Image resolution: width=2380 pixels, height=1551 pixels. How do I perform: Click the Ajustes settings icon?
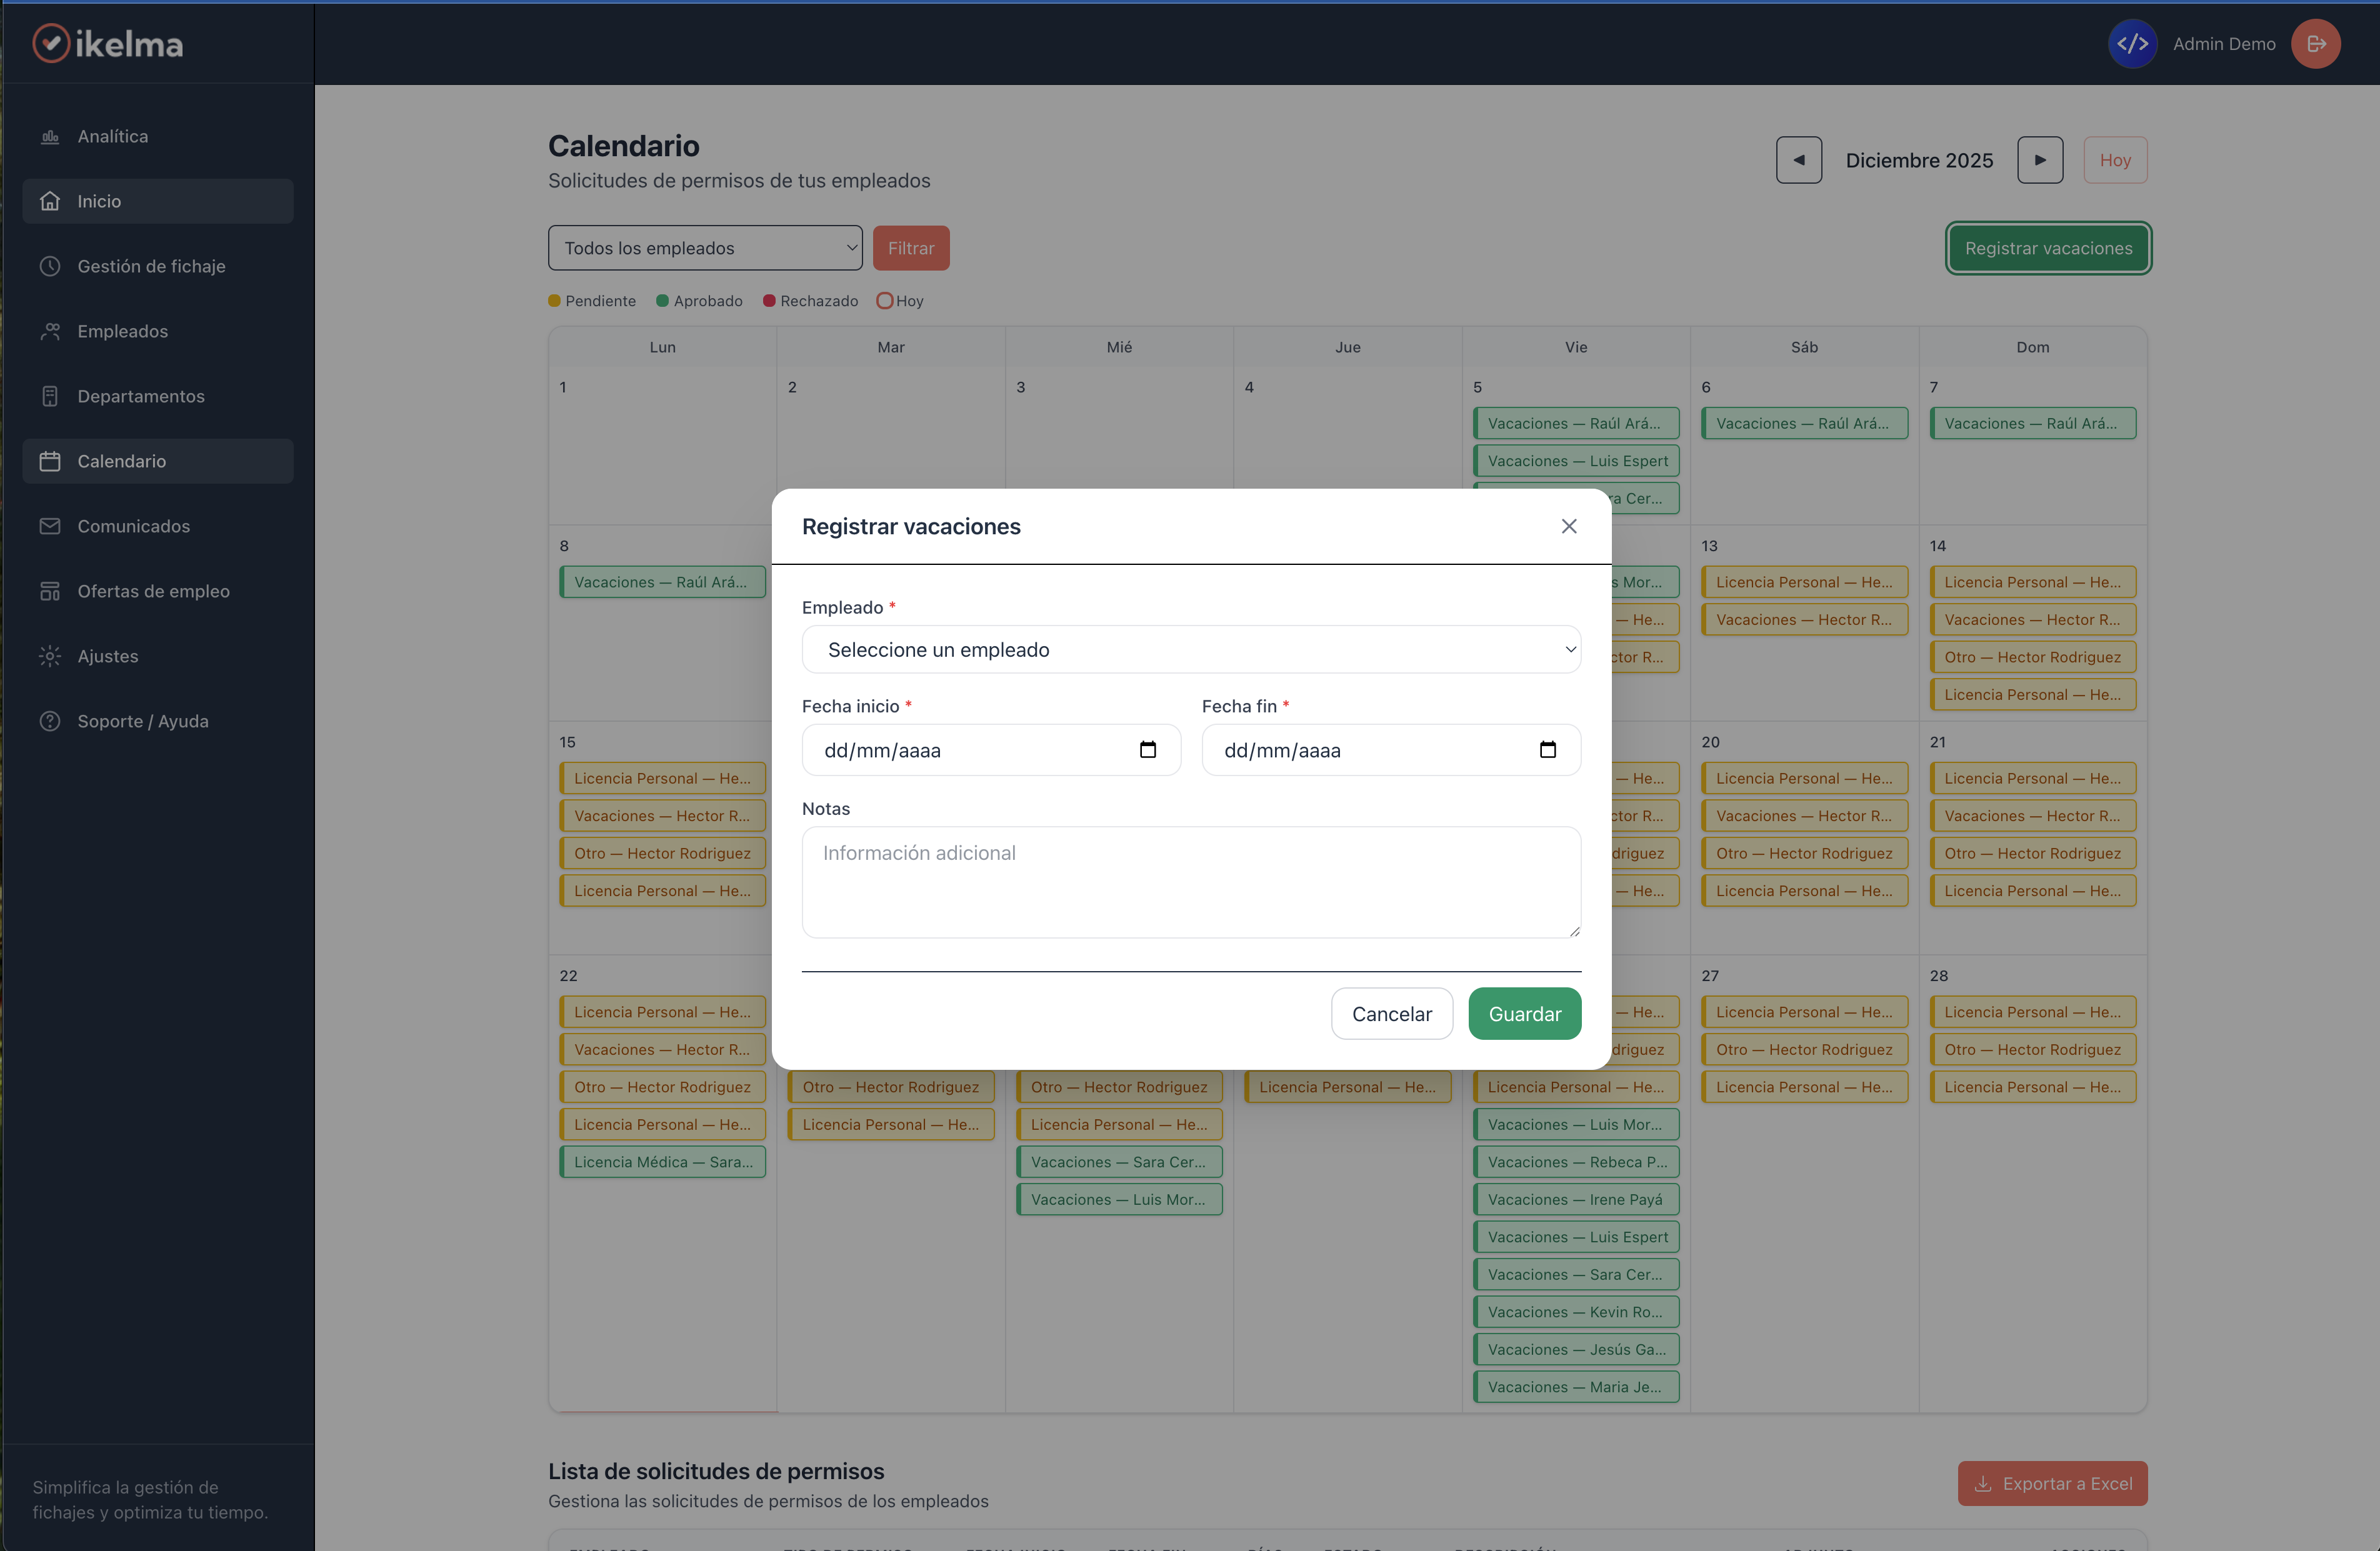50,656
